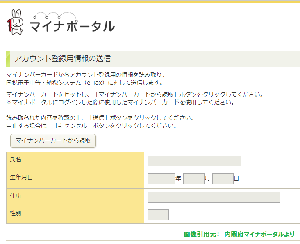This screenshot has width=300, height=244.
Task: Click the 氏名 name input field
Action: pyautogui.click(x=194, y=161)
